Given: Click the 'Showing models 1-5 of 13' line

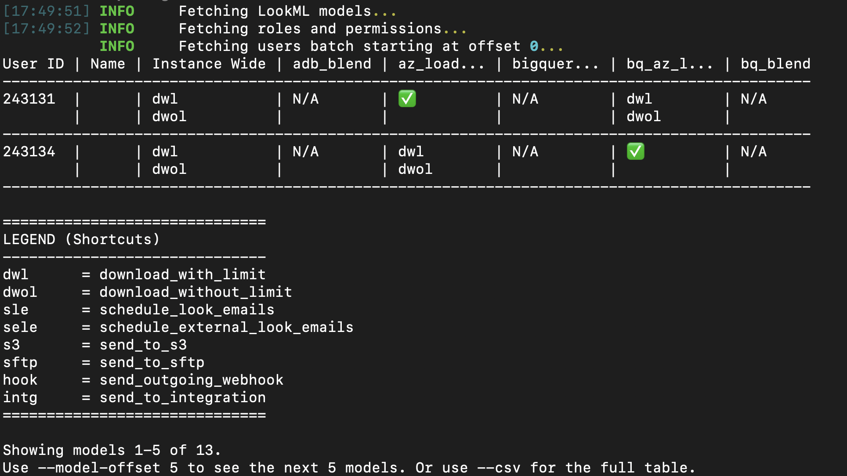Looking at the screenshot, I should pyautogui.click(x=112, y=450).
